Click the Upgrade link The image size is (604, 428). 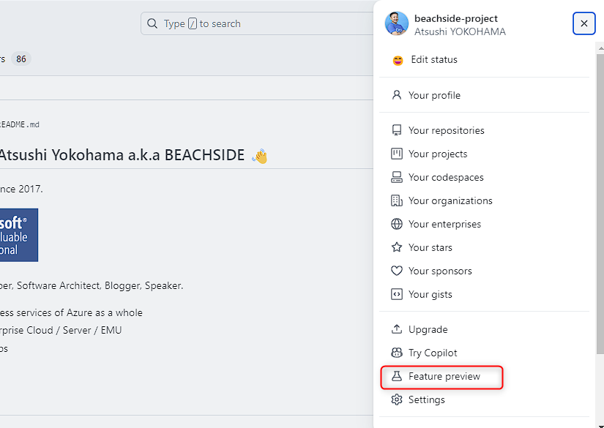pos(428,329)
